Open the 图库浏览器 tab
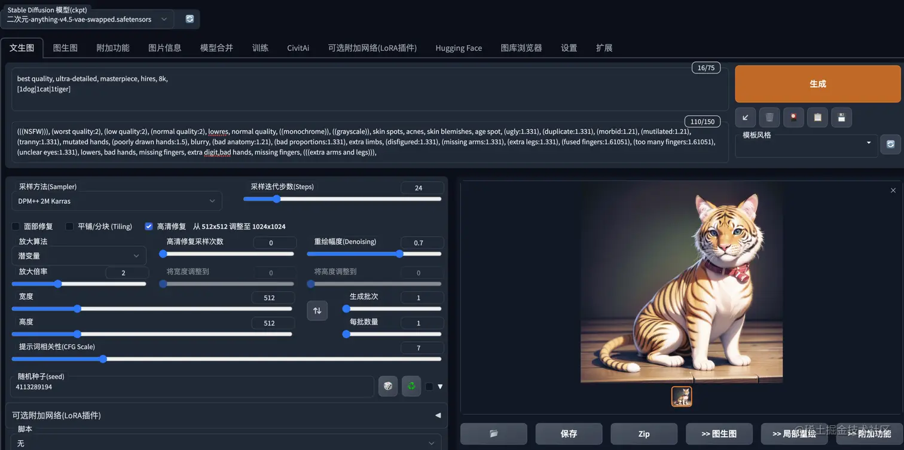The height and width of the screenshot is (450, 904). click(521, 48)
